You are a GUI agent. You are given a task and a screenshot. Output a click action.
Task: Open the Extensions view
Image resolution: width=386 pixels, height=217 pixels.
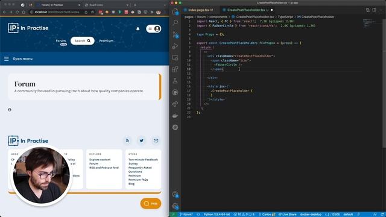[x=175, y=69]
